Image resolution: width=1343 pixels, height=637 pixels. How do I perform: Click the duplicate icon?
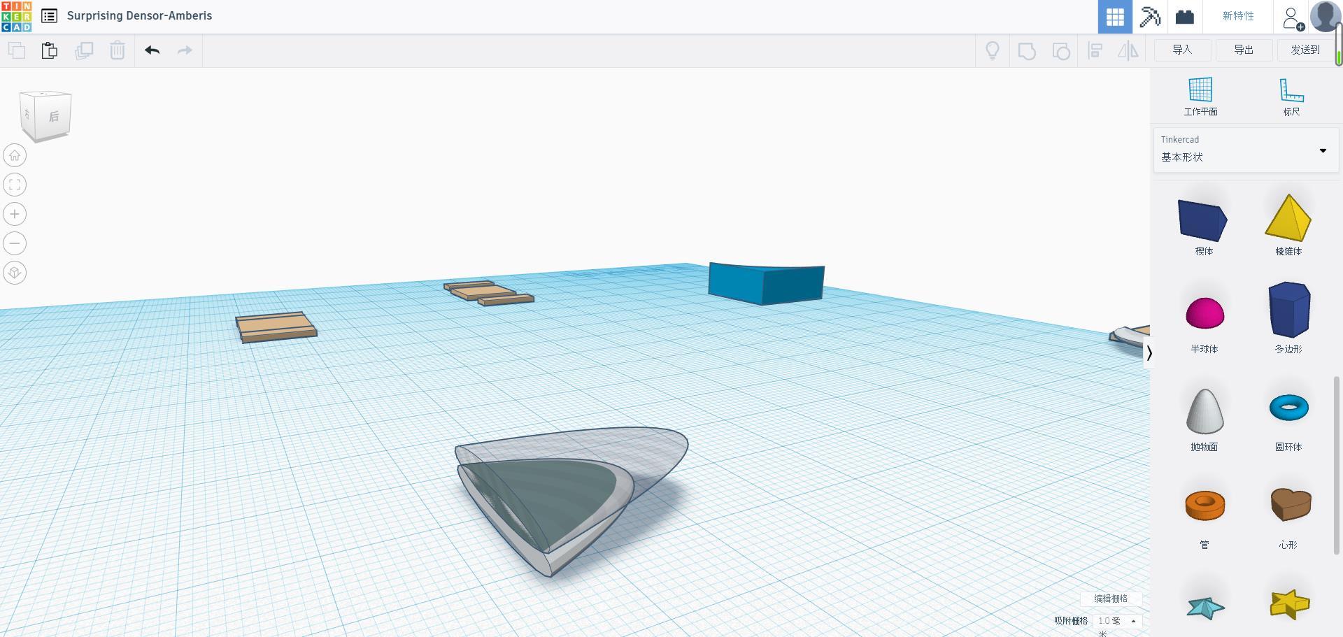pyautogui.click(x=84, y=50)
